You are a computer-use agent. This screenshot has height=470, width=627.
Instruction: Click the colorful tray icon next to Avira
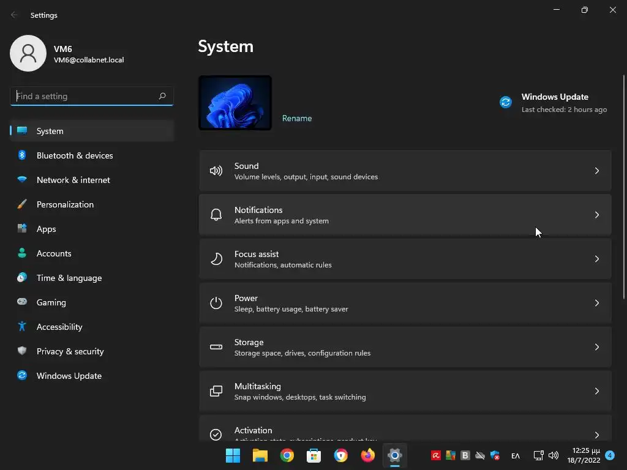(x=451, y=455)
